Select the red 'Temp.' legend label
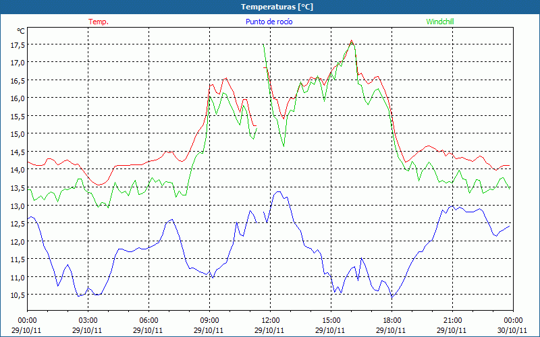This screenshot has width=540, height=337. coord(99,22)
